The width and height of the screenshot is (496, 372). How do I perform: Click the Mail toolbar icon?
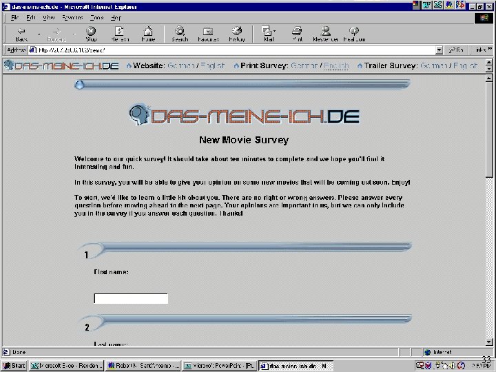pos(267,34)
